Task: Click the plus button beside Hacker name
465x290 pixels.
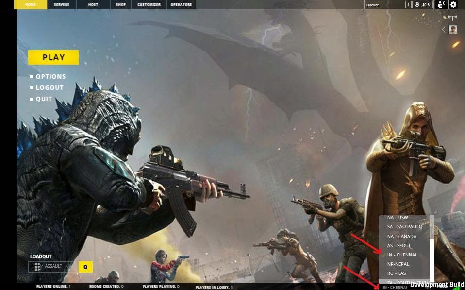Action: pyautogui.click(x=408, y=4)
